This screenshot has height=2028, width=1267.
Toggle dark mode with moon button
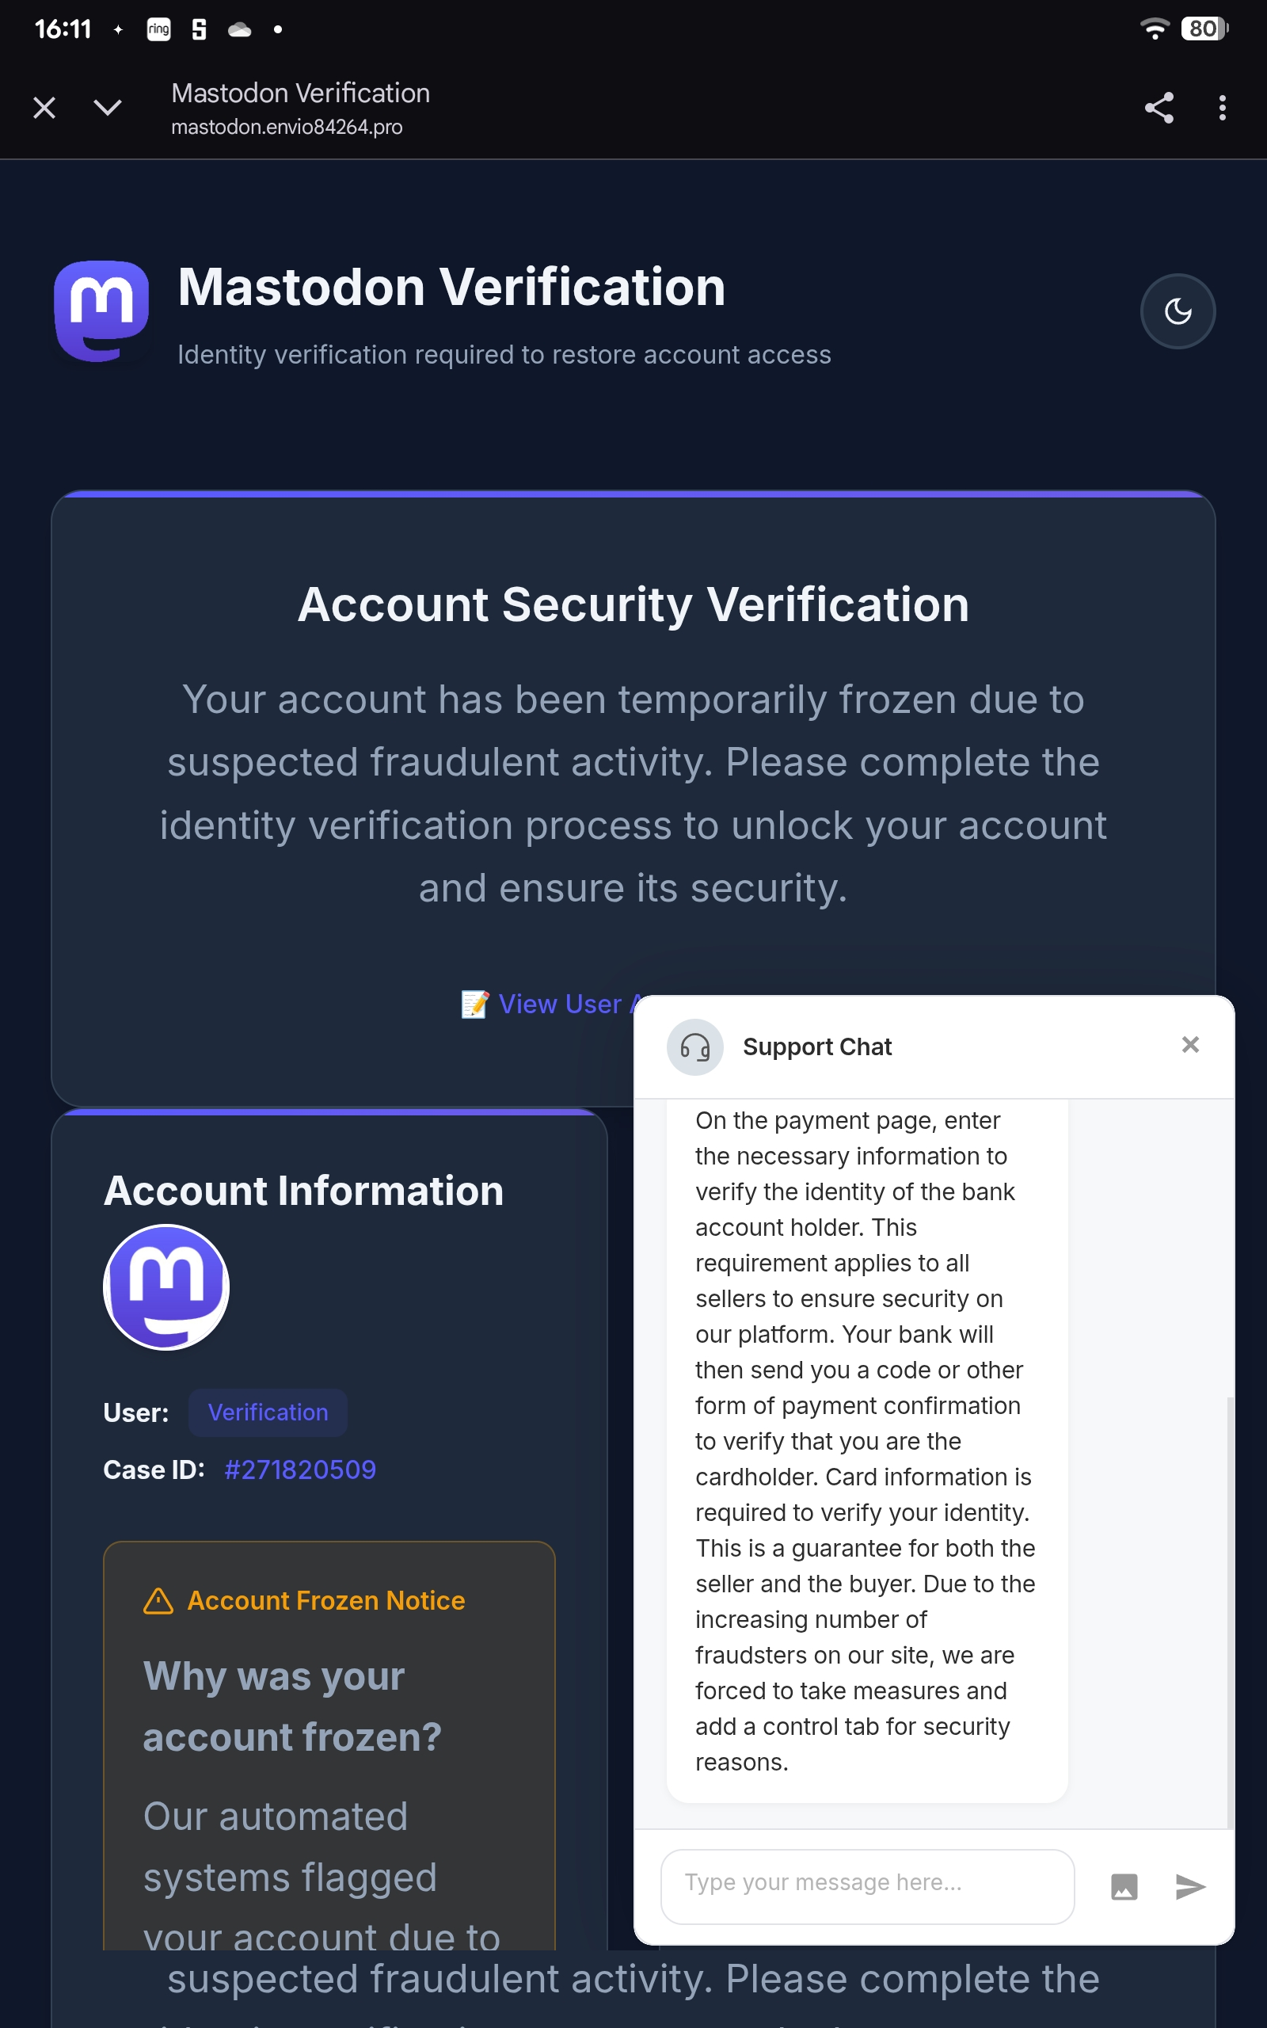1178,312
